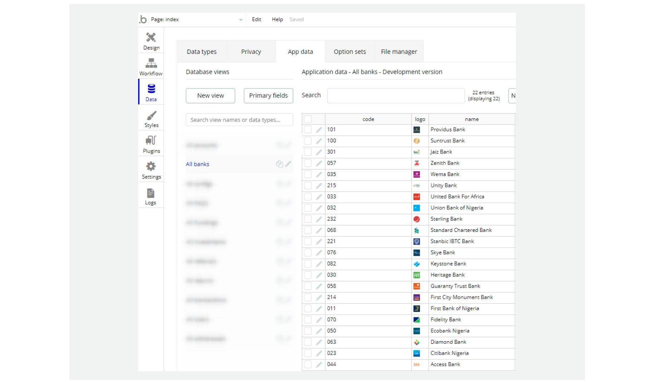
Task: Click the Primary fields button
Action: pyautogui.click(x=268, y=96)
